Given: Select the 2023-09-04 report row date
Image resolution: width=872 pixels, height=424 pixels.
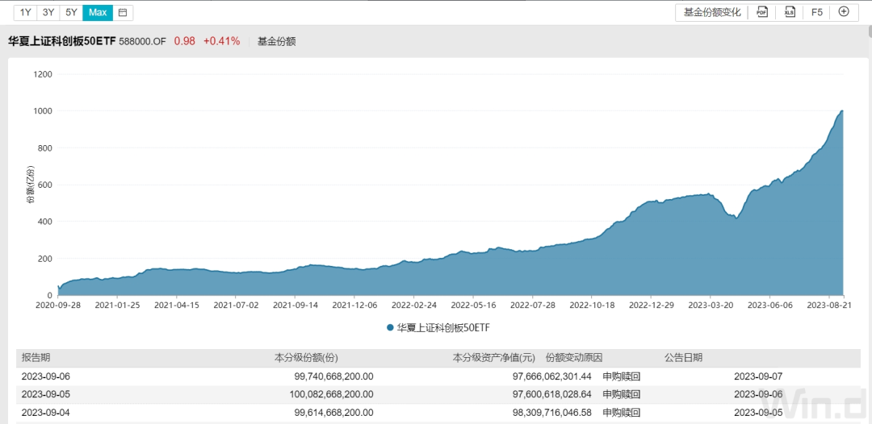Looking at the screenshot, I should 45,413.
